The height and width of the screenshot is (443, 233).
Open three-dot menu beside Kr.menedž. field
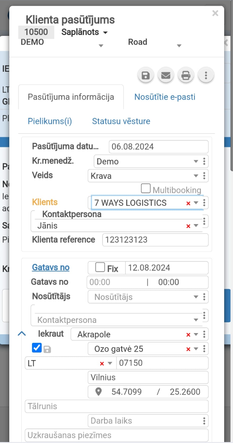click(204, 161)
